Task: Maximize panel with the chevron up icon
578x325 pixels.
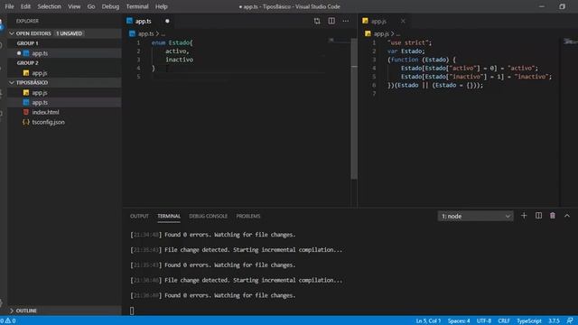Action: (x=567, y=216)
